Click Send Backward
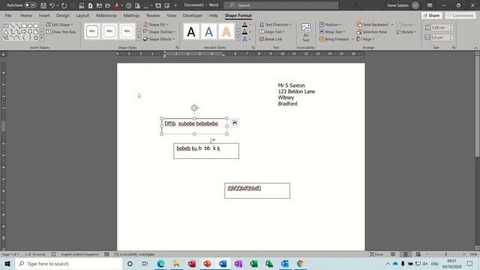Viewport: 480px width, 270px height. (x=372, y=25)
